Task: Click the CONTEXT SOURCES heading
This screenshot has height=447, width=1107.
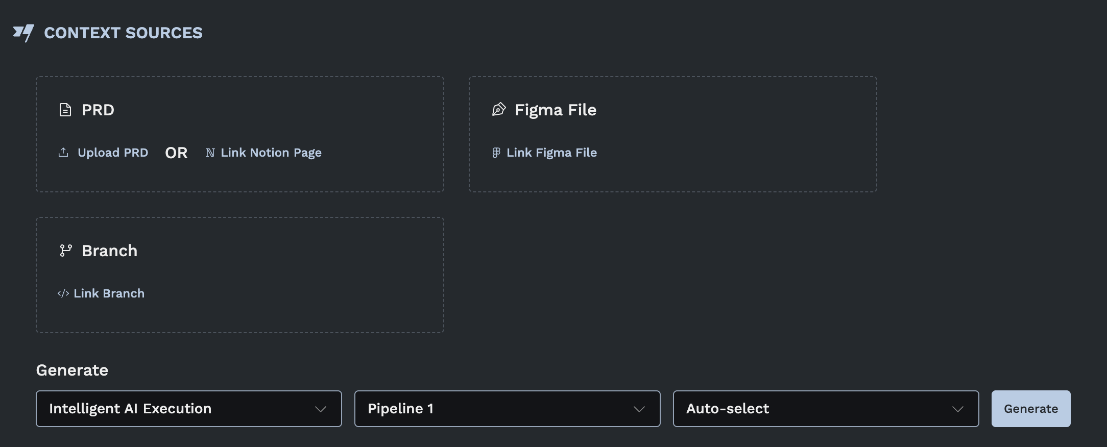Action: [x=123, y=33]
